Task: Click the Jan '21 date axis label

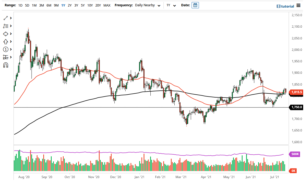Action: 139,177
